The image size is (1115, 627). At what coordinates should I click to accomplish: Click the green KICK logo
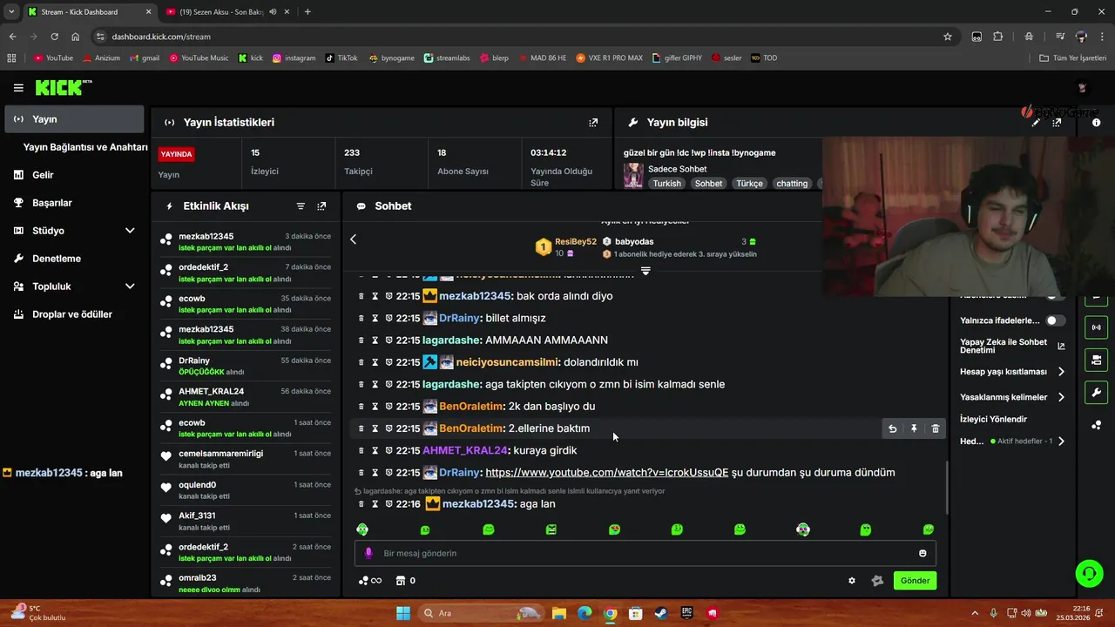(63, 87)
